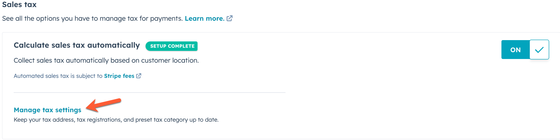Image resolution: width=560 pixels, height=140 pixels.
Task: Click external-link icon beside Learn more
Action: click(x=230, y=18)
